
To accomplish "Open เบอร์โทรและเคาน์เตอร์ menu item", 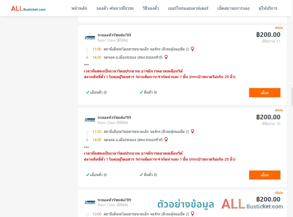I will (x=188, y=8).
